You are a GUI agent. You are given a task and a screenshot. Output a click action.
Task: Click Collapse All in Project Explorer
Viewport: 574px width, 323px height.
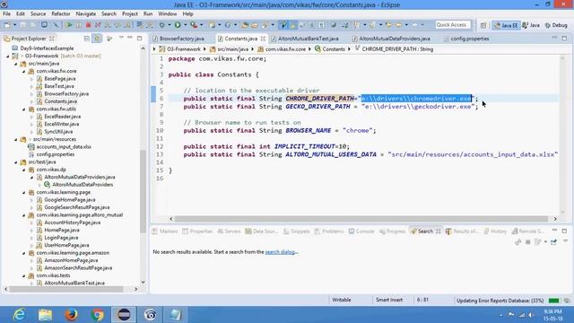point(87,39)
